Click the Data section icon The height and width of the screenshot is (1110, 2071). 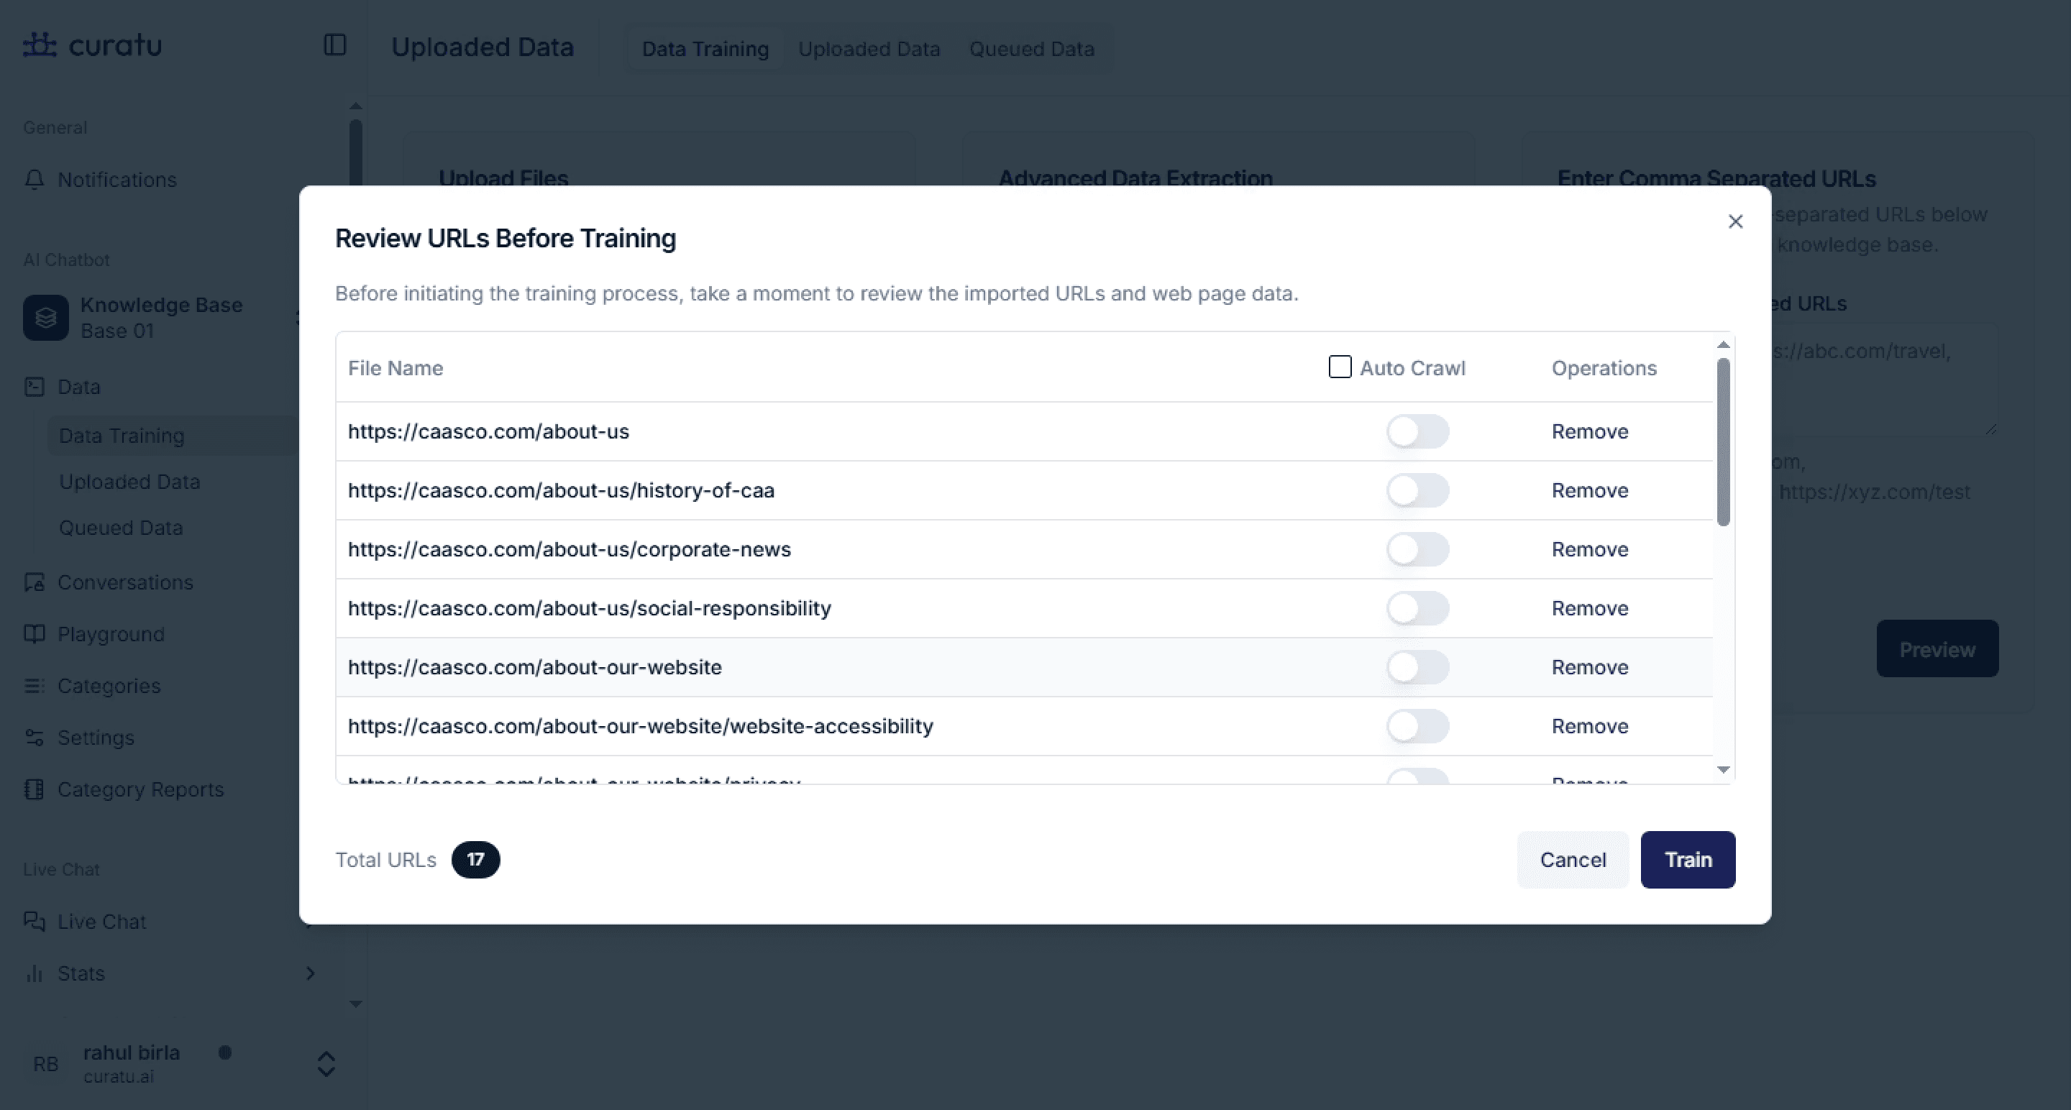pos(34,387)
